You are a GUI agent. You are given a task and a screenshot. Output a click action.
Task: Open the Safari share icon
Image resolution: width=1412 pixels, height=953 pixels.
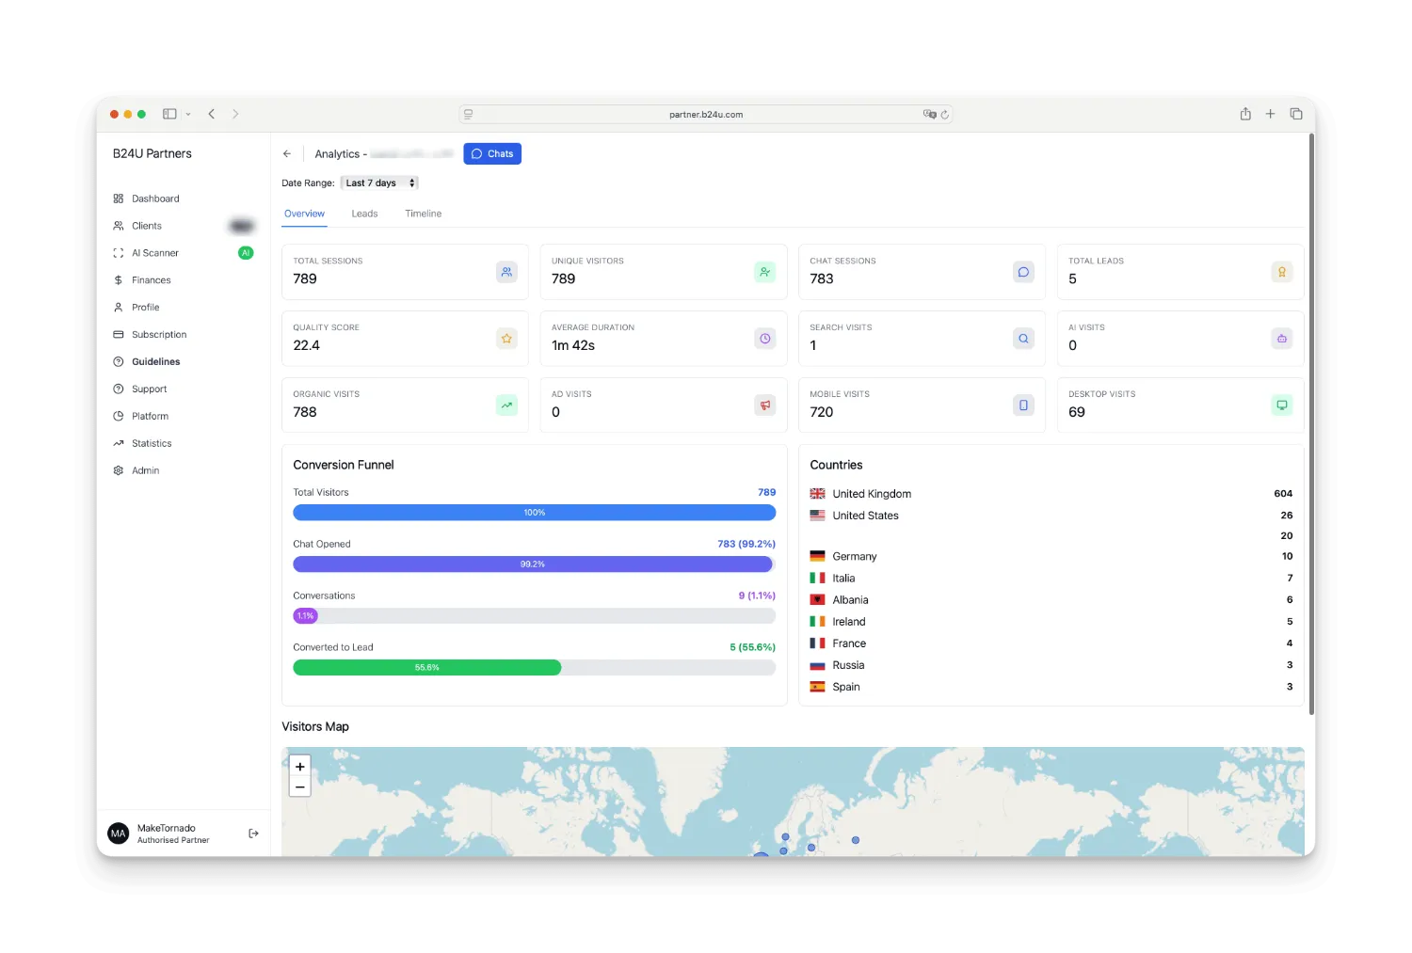point(1245,114)
